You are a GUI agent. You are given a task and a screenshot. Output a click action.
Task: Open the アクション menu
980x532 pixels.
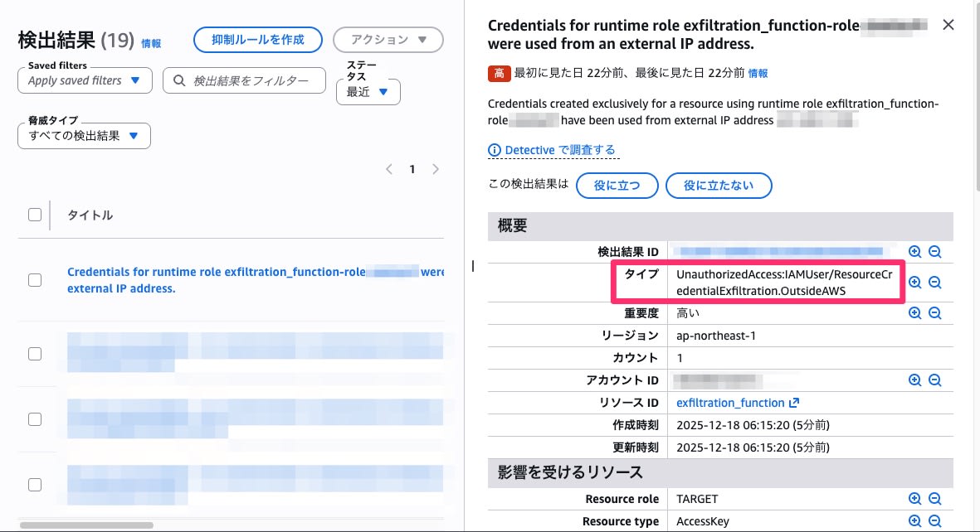388,39
